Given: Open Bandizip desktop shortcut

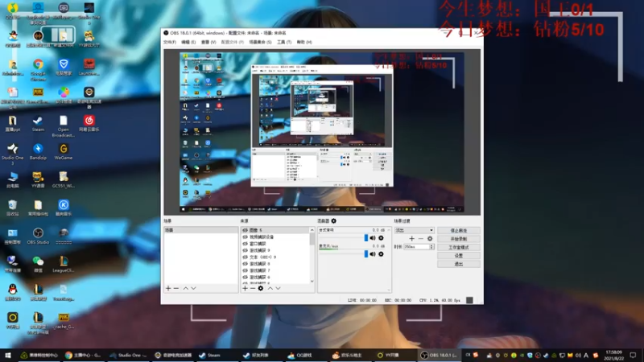Looking at the screenshot, I should point(38,151).
